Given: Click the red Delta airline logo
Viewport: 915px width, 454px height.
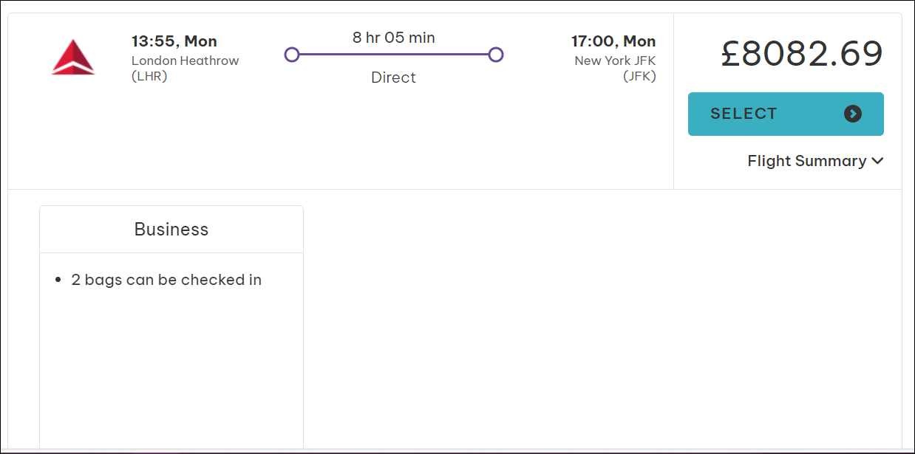Looking at the screenshot, I should coord(73,57).
